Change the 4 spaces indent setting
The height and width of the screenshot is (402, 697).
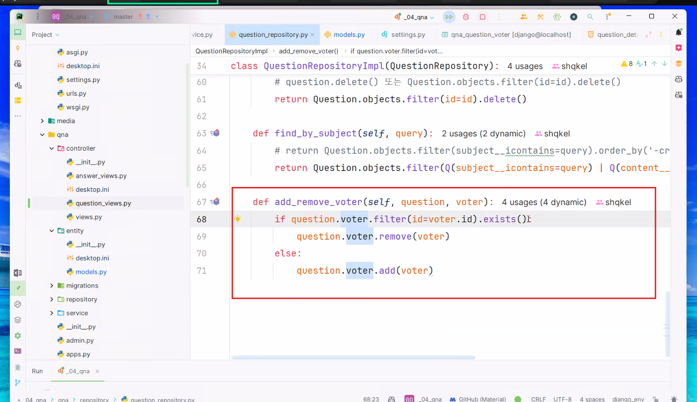592,399
